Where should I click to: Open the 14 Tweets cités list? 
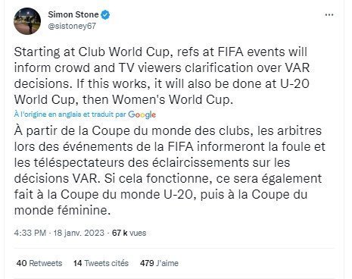(x=101, y=263)
